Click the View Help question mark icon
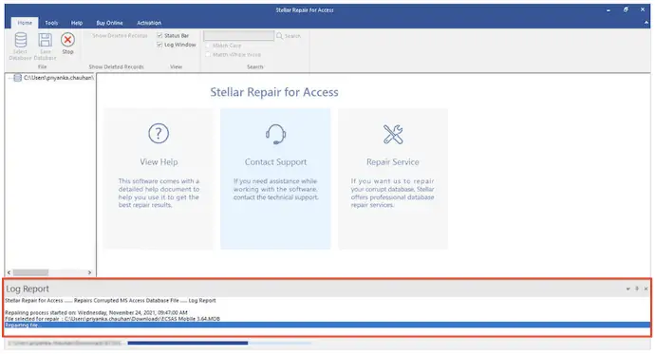655x354 pixels. (159, 134)
